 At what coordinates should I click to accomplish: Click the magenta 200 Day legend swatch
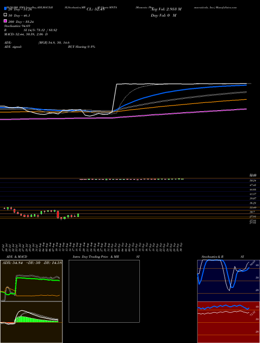pos(5,21)
